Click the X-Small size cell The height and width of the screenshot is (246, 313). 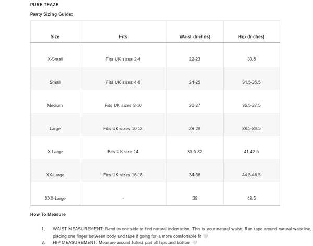point(55,60)
